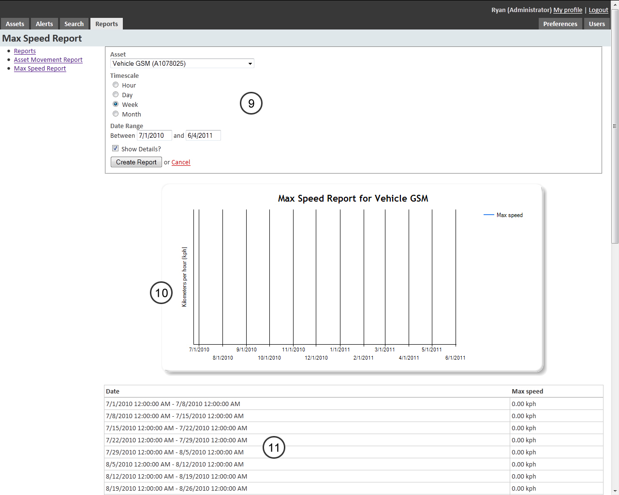Click the start date field showing 7/1/2010
This screenshot has height=495, width=619.
154,135
